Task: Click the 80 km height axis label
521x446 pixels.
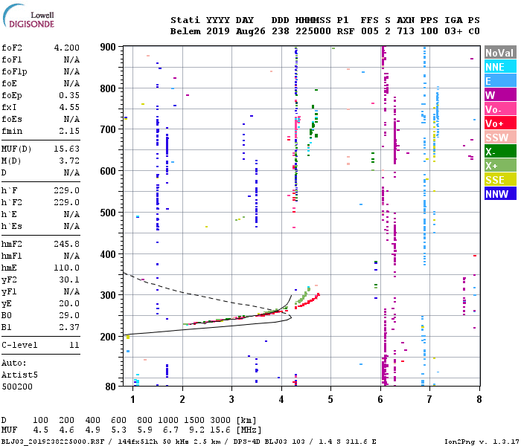Action: click(111, 387)
